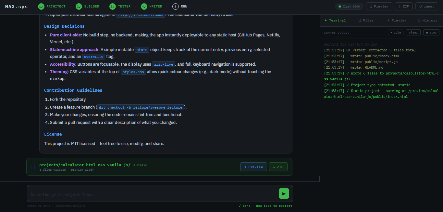Screen dimensions: 443x212
Task: Click the header ZIP download button
Action: click(404, 7)
